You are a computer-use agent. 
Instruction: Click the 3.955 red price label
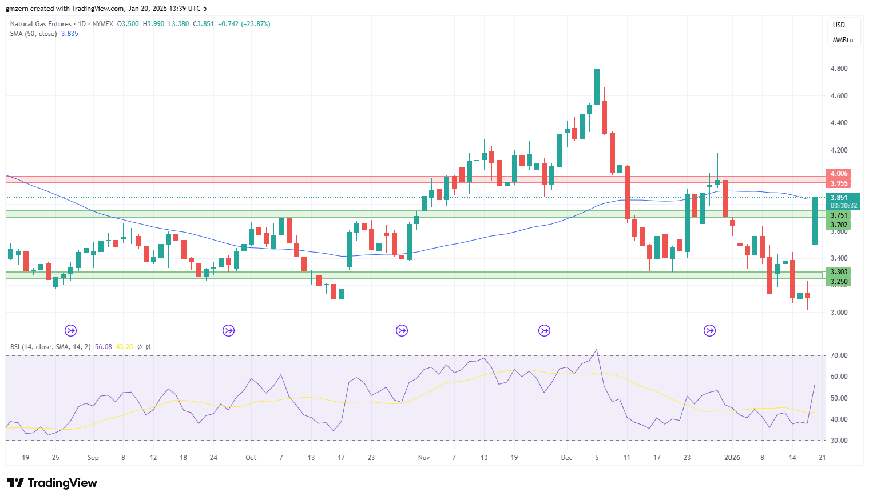839,183
